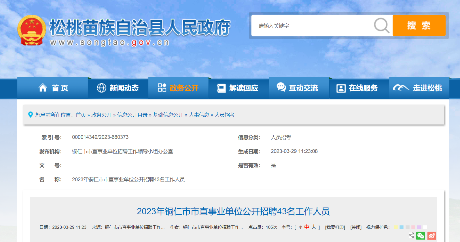
Task: Click the 人事信息 breadcrumb link
Action: [x=199, y=115]
